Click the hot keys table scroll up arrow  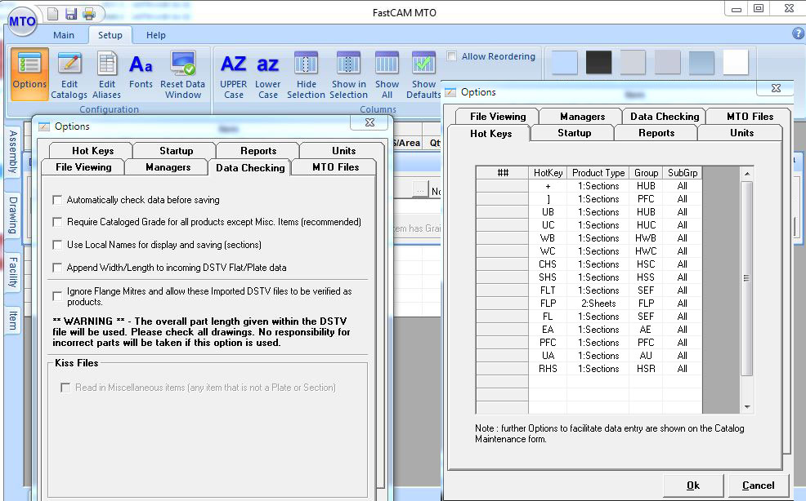(x=747, y=174)
